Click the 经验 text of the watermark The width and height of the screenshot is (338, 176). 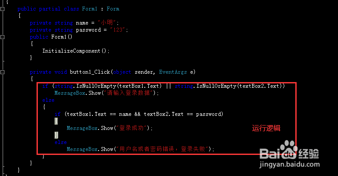pos(309,153)
